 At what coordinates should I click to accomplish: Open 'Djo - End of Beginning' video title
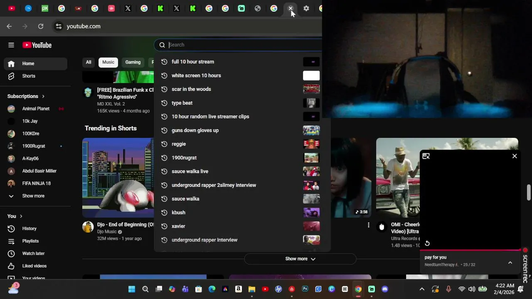[x=126, y=225]
